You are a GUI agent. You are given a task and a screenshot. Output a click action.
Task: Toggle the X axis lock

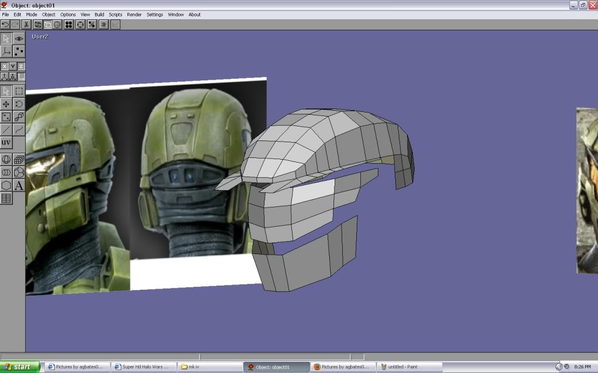coord(4,66)
